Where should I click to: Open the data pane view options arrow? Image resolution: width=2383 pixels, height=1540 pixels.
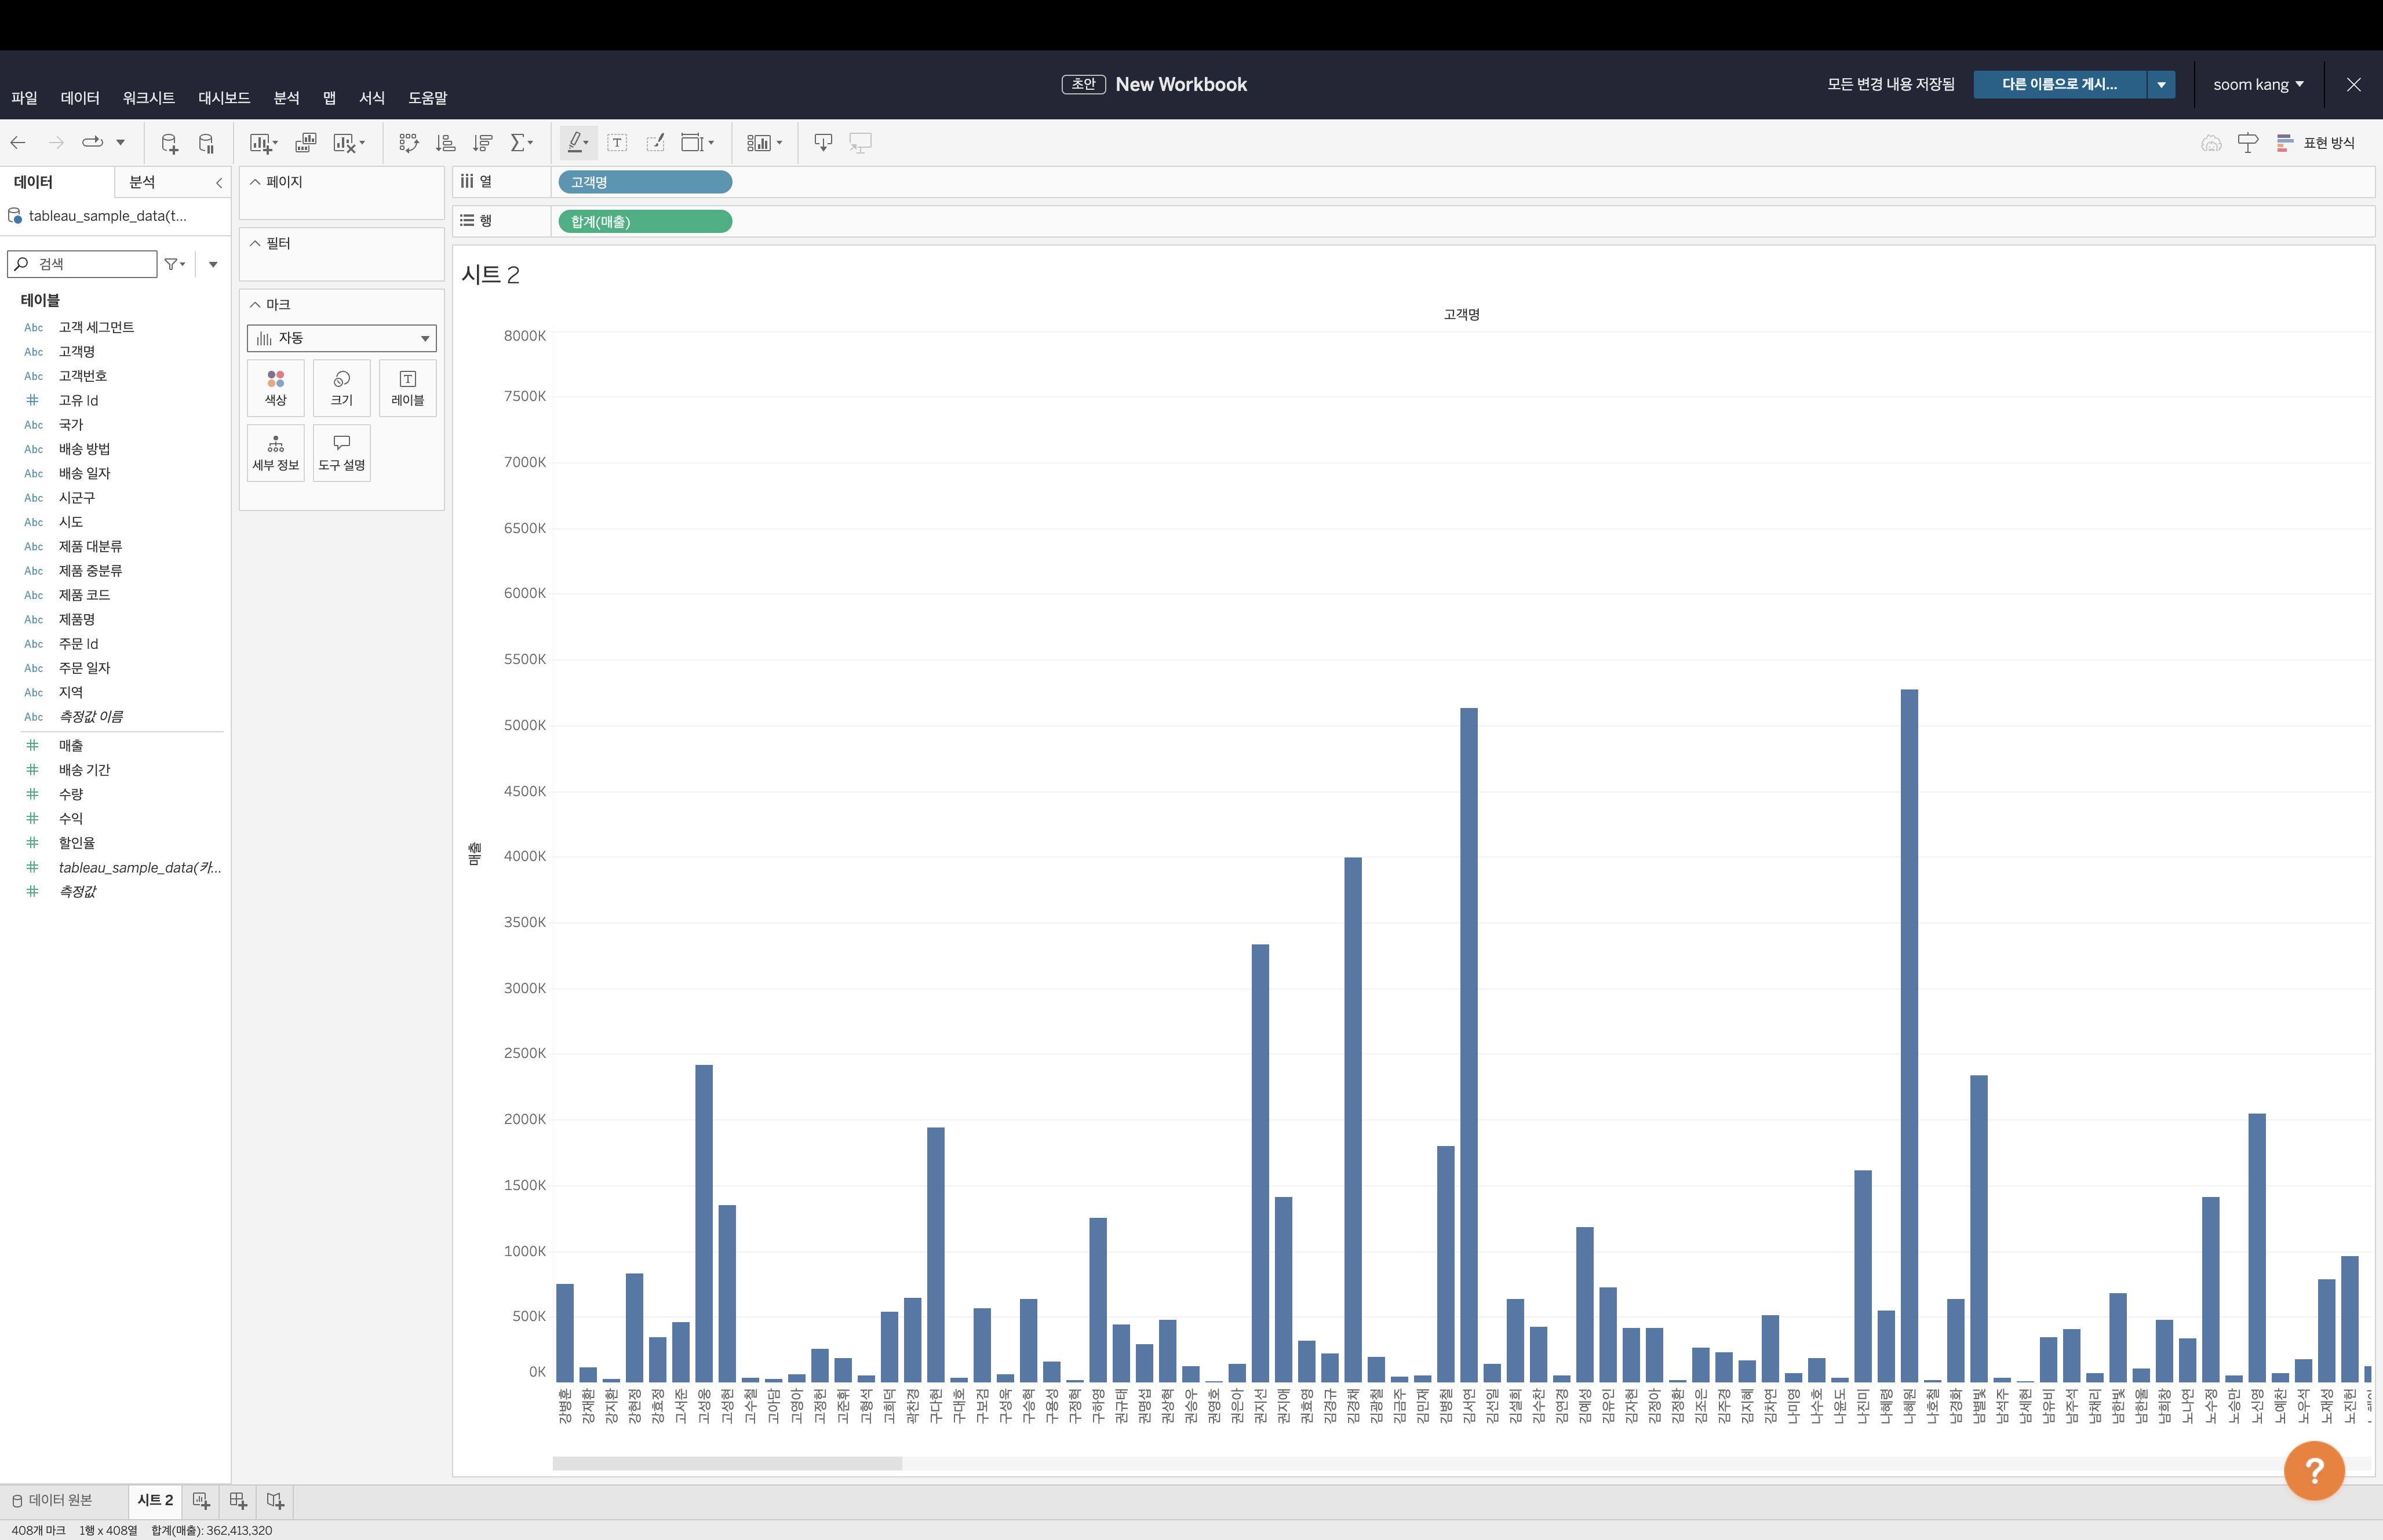click(213, 264)
